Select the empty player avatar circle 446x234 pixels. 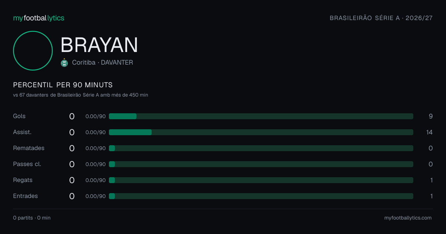pyautogui.click(x=33, y=51)
